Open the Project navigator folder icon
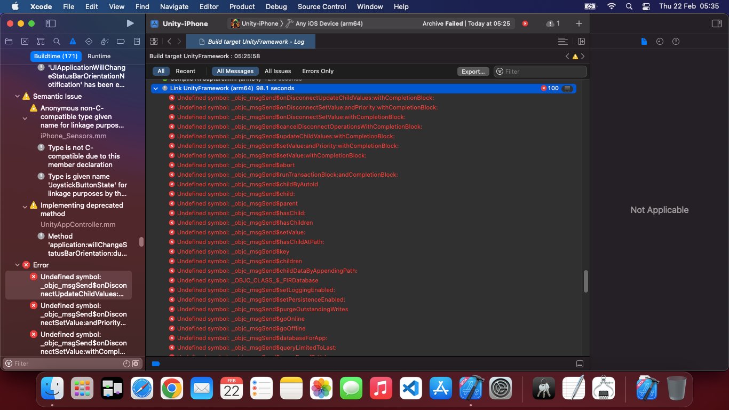This screenshot has height=410, width=729. coord(9,41)
